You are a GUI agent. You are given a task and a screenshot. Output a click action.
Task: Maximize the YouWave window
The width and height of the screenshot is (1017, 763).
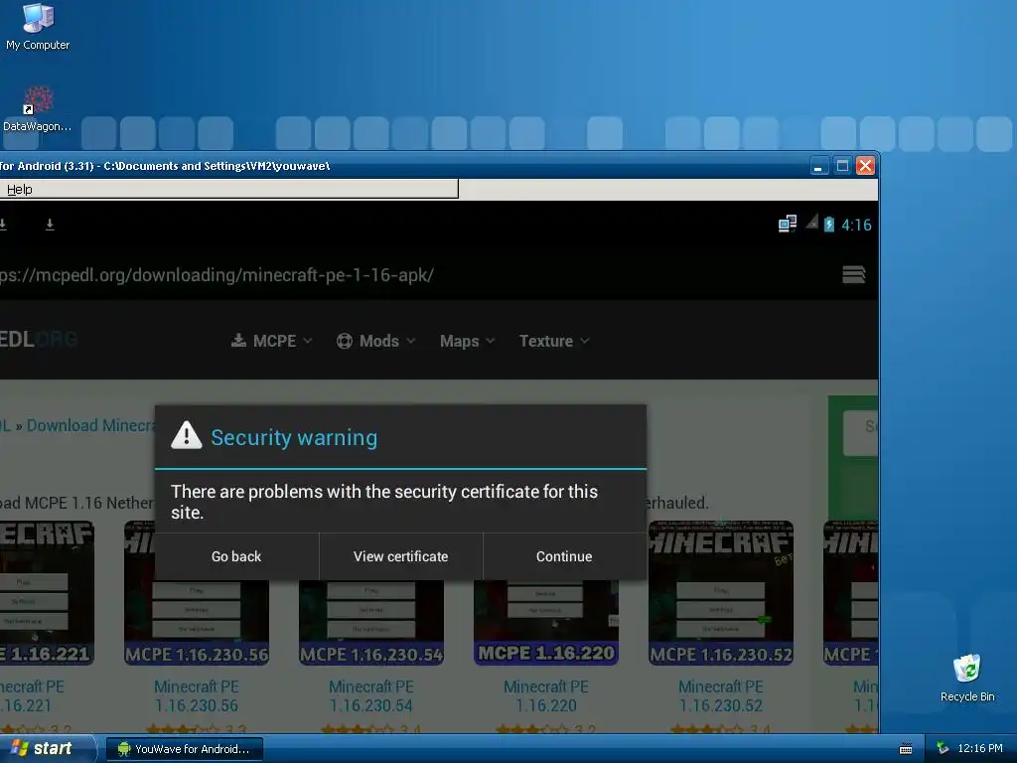pyautogui.click(x=842, y=166)
